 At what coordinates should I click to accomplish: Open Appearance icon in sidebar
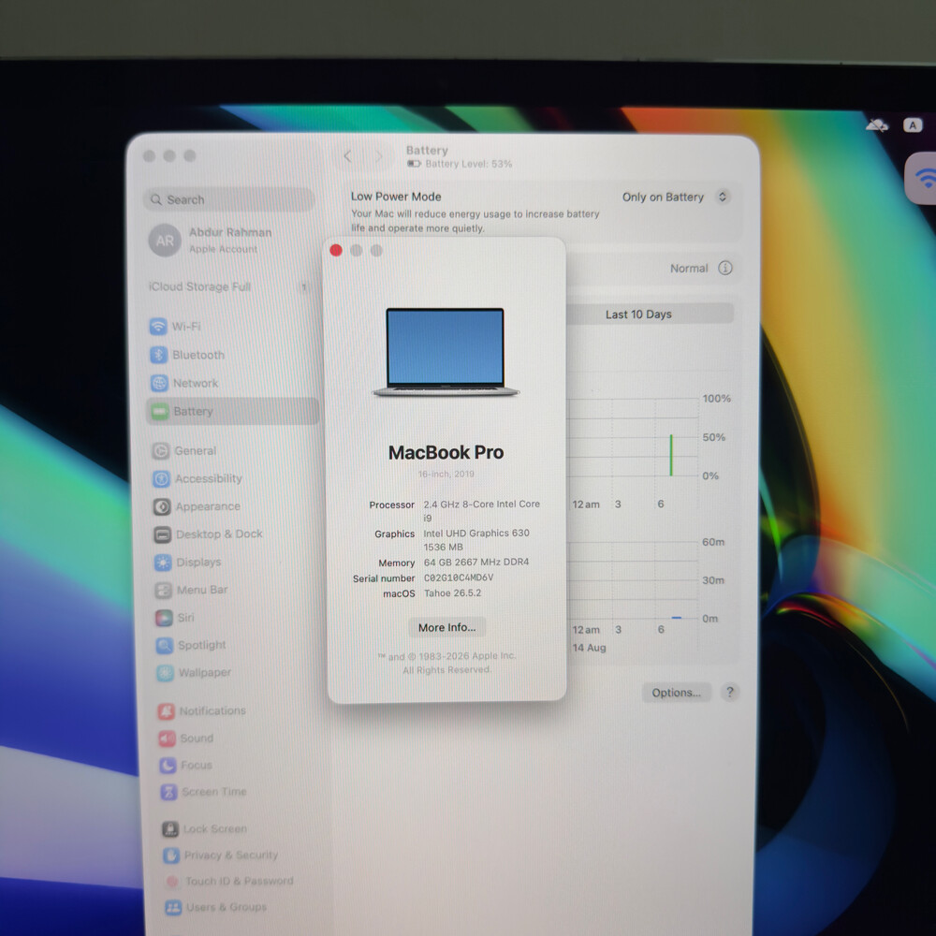click(x=162, y=506)
